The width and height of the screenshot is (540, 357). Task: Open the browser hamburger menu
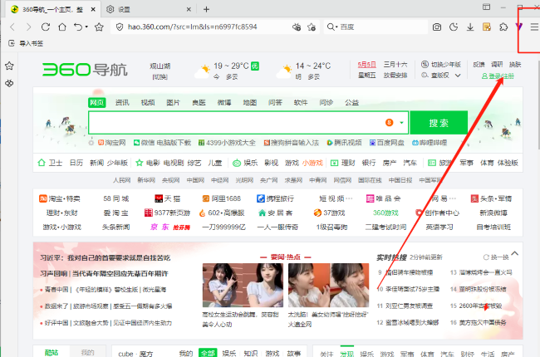(534, 27)
